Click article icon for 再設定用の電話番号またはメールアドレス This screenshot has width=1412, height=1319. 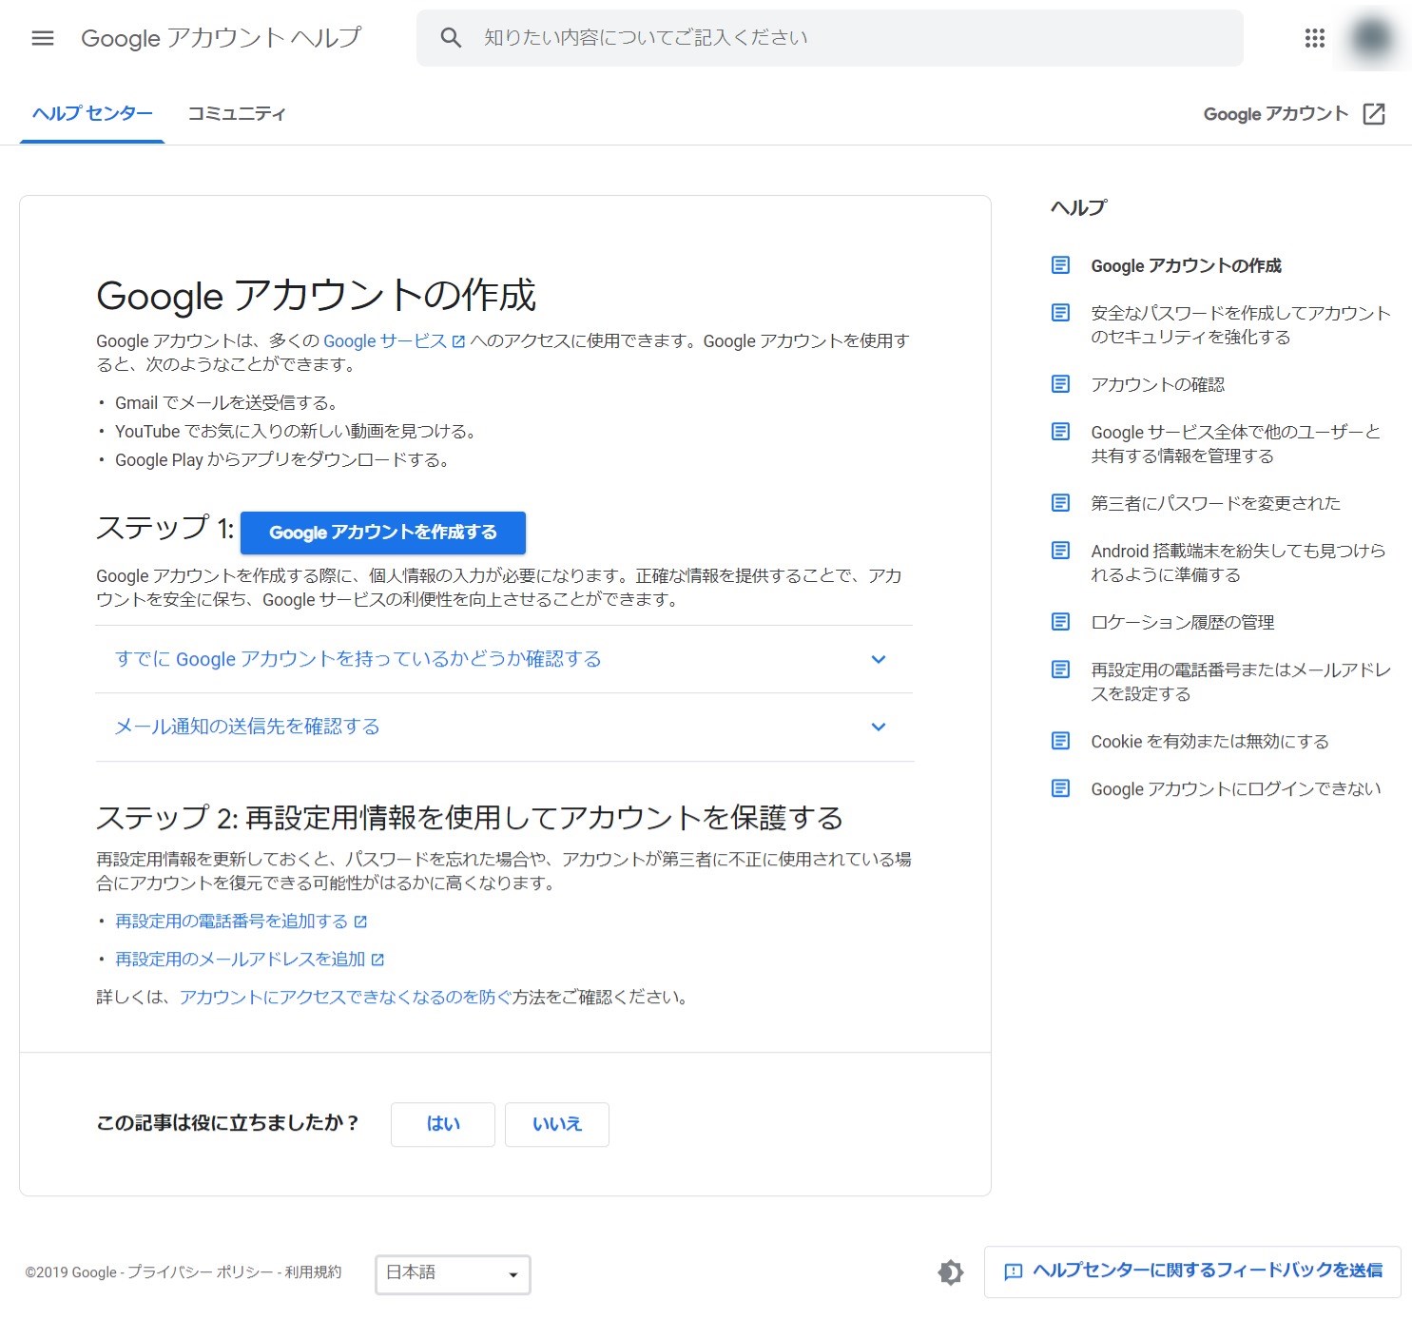point(1061,669)
